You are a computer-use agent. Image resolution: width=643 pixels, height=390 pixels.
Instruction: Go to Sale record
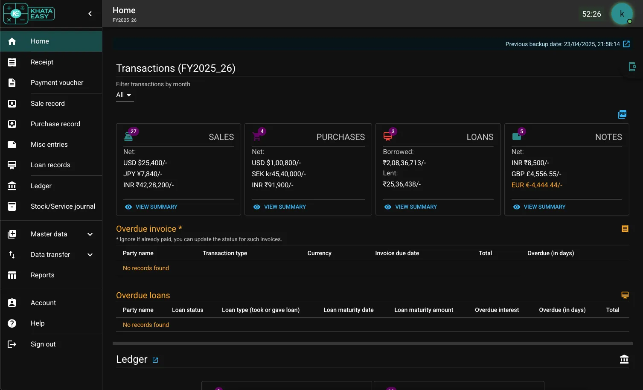[x=51, y=104]
